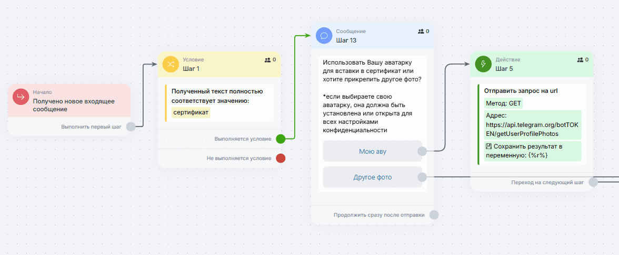This screenshot has height=255, width=619.
Task: Click the Переход на следующий шаг label
Action: 547,182
